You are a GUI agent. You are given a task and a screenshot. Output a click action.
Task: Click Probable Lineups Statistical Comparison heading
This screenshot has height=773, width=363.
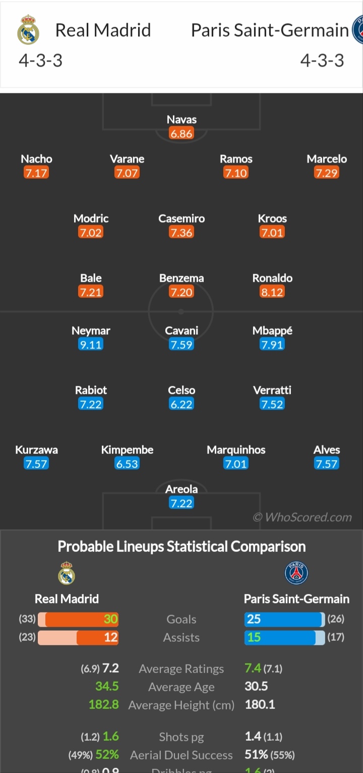[181, 546]
